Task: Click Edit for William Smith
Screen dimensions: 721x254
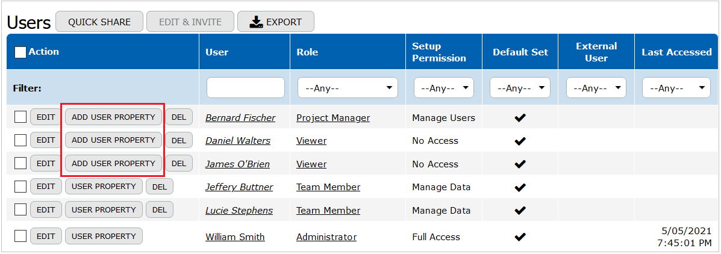Action: pyautogui.click(x=46, y=236)
